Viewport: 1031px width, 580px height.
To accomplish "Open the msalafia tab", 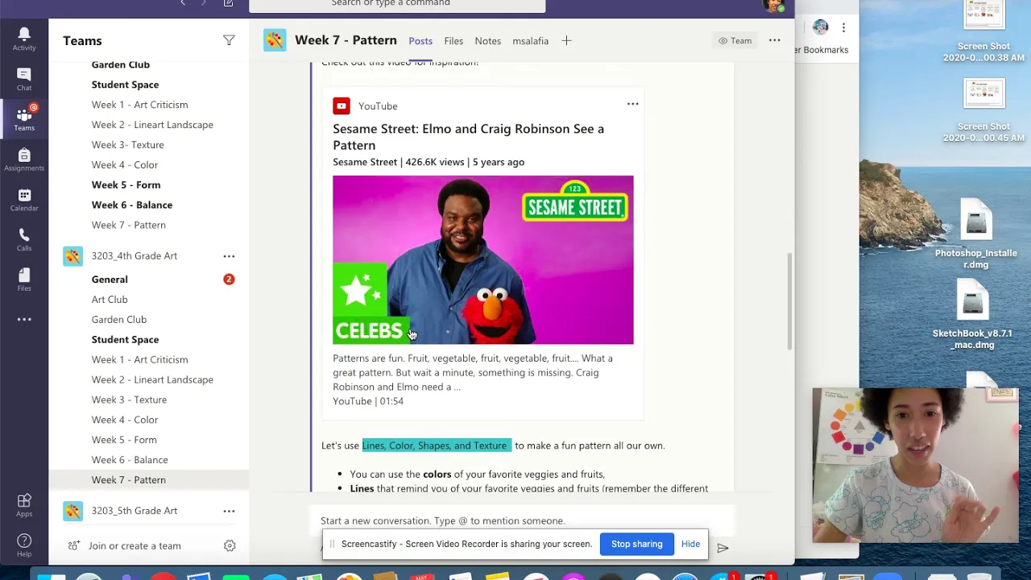I will click(x=530, y=41).
